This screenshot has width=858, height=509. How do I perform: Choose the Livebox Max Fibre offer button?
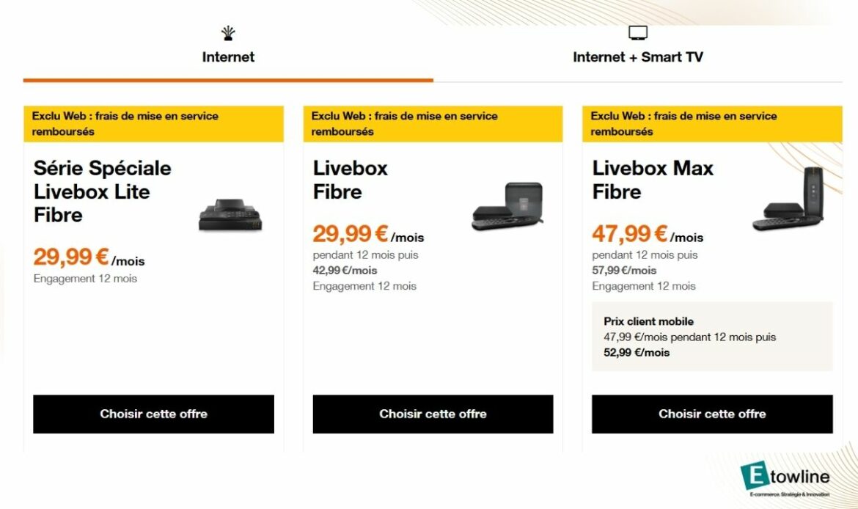coord(712,414)
